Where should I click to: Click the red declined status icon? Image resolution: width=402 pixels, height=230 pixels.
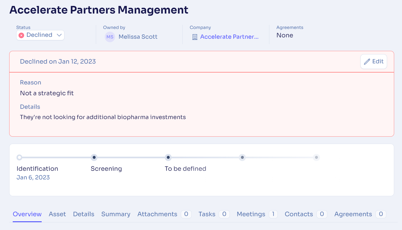point(21,35)
